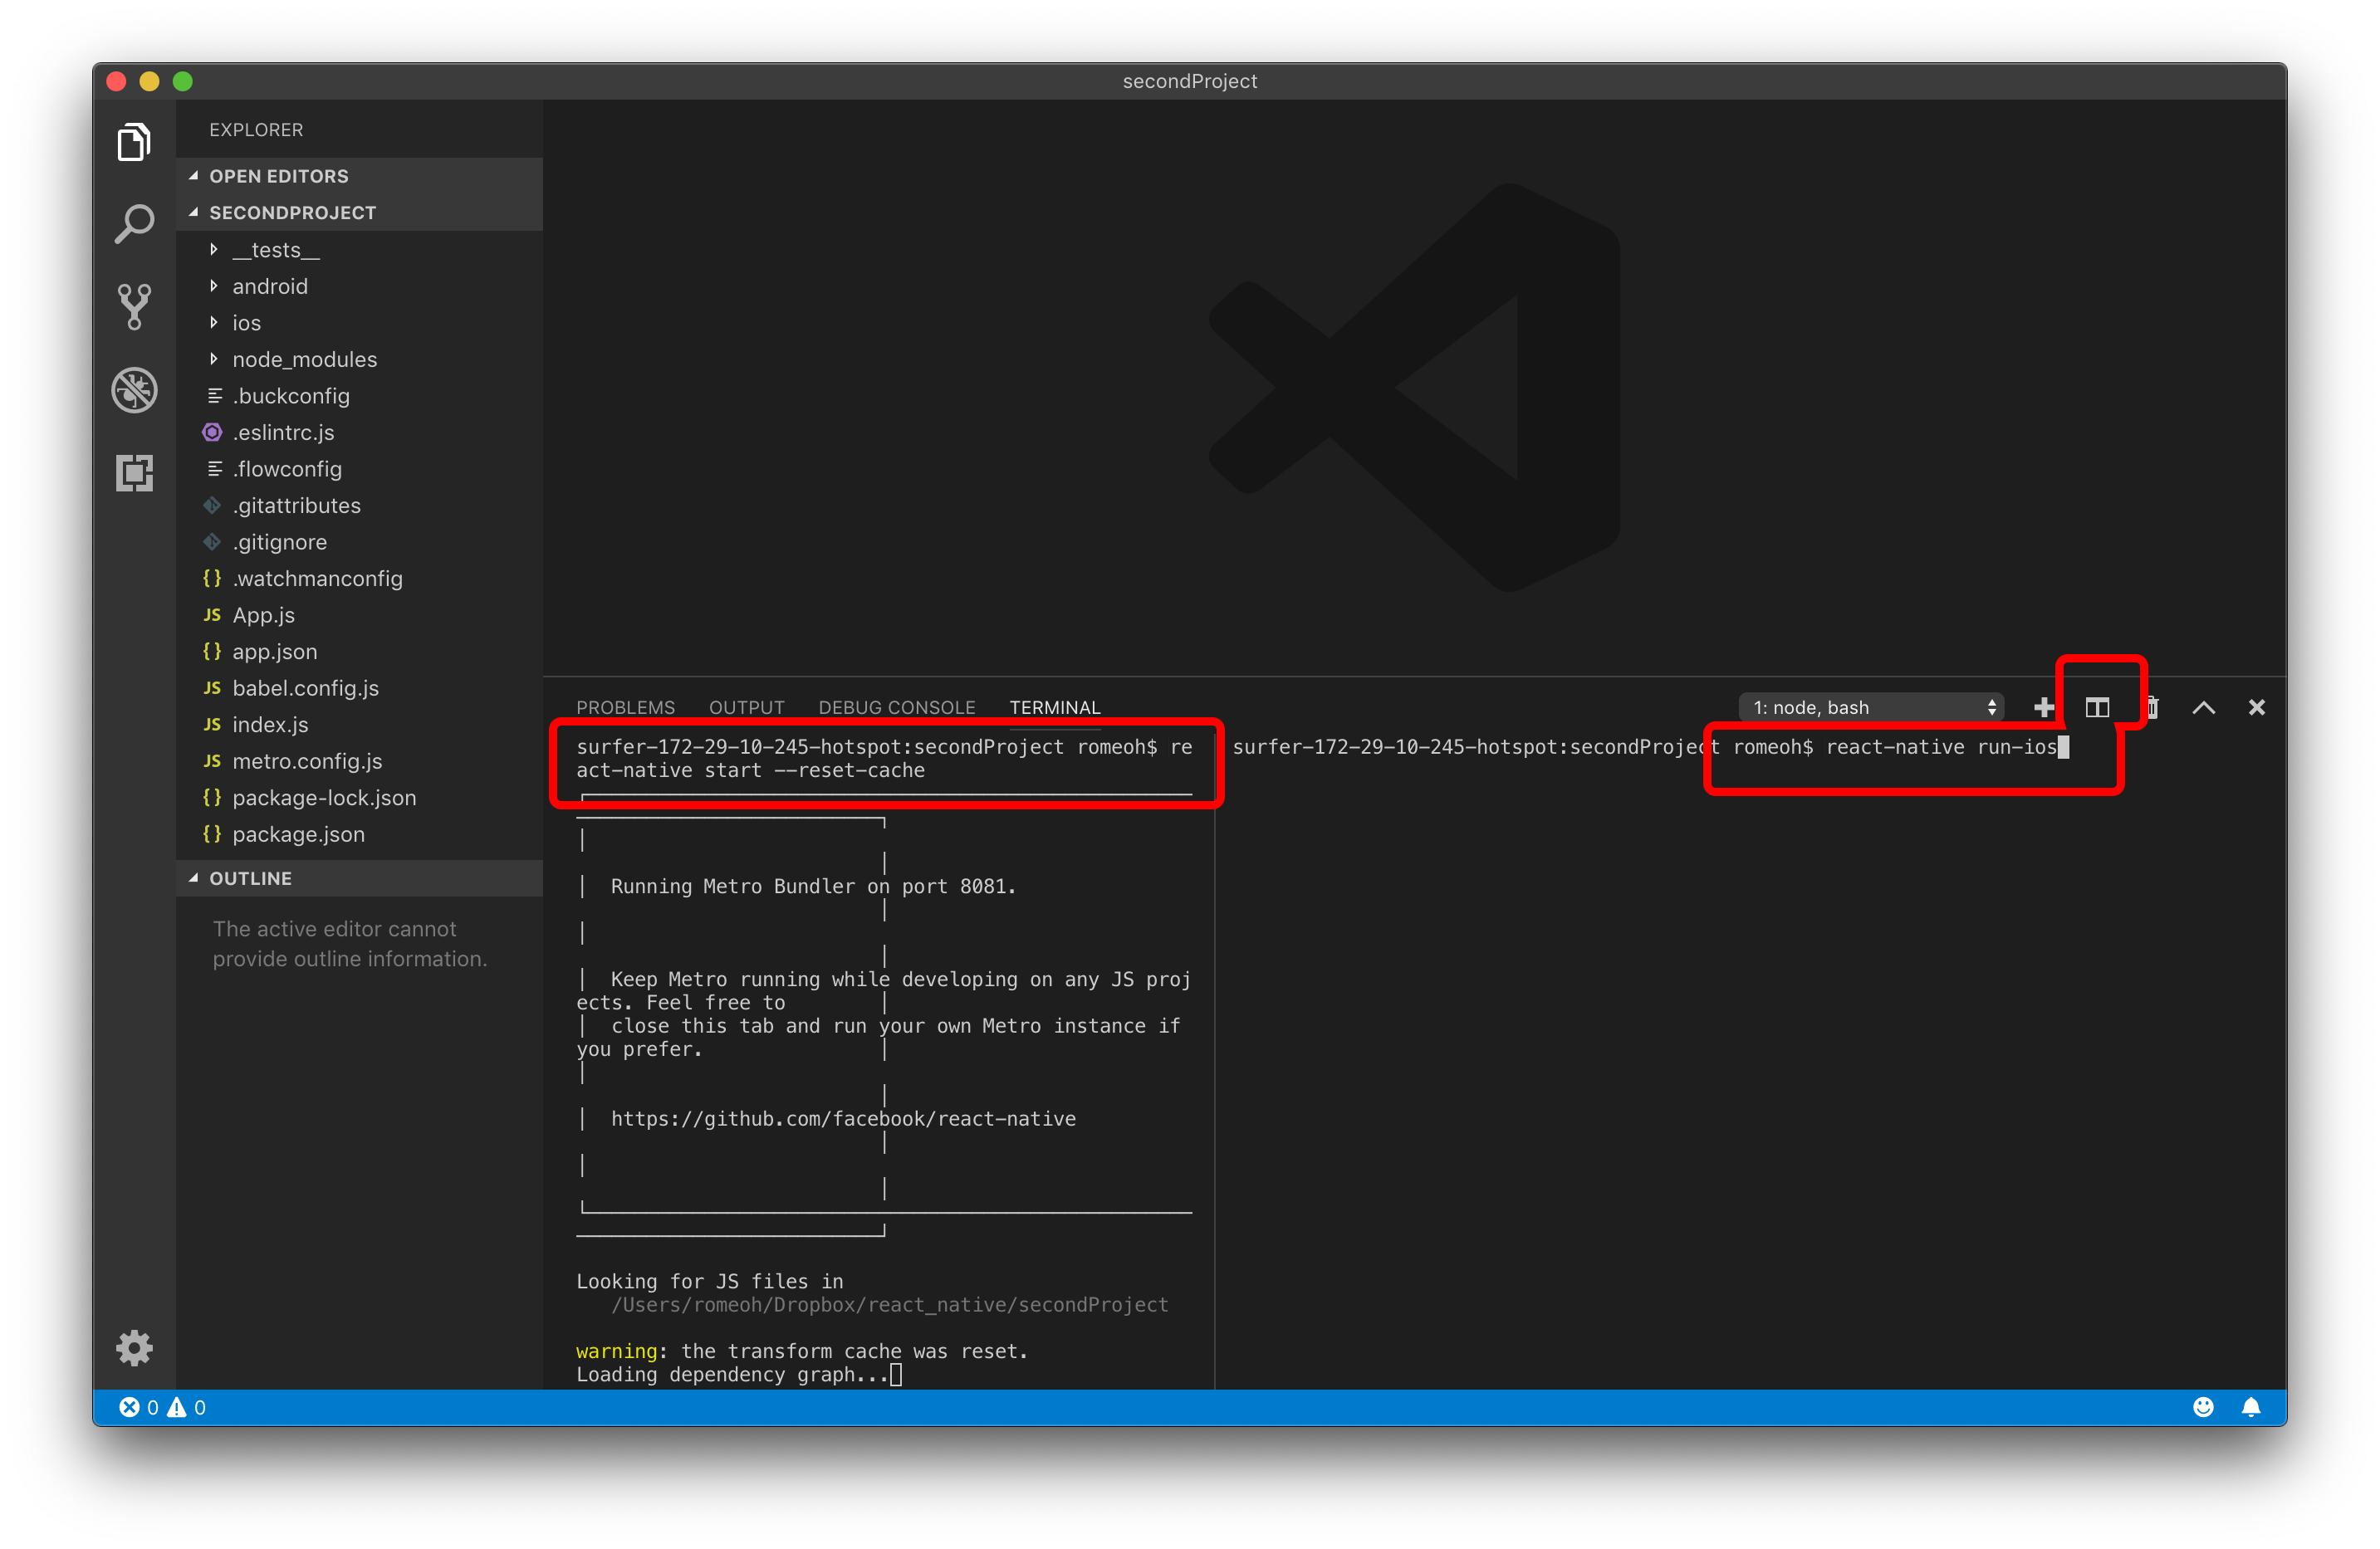Image resolution: width=2380 pixels, height=1549 pixels.
Task: Switch to the DEBUG CONSOLE tab
Action: 896,707
